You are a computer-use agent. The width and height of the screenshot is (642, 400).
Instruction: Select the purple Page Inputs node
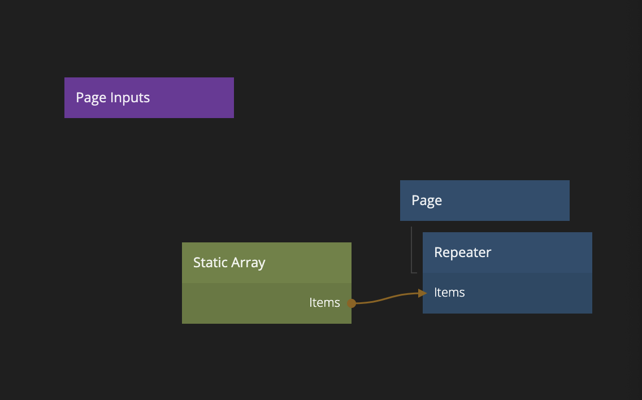pyautogui.click(x=149, y=98)
